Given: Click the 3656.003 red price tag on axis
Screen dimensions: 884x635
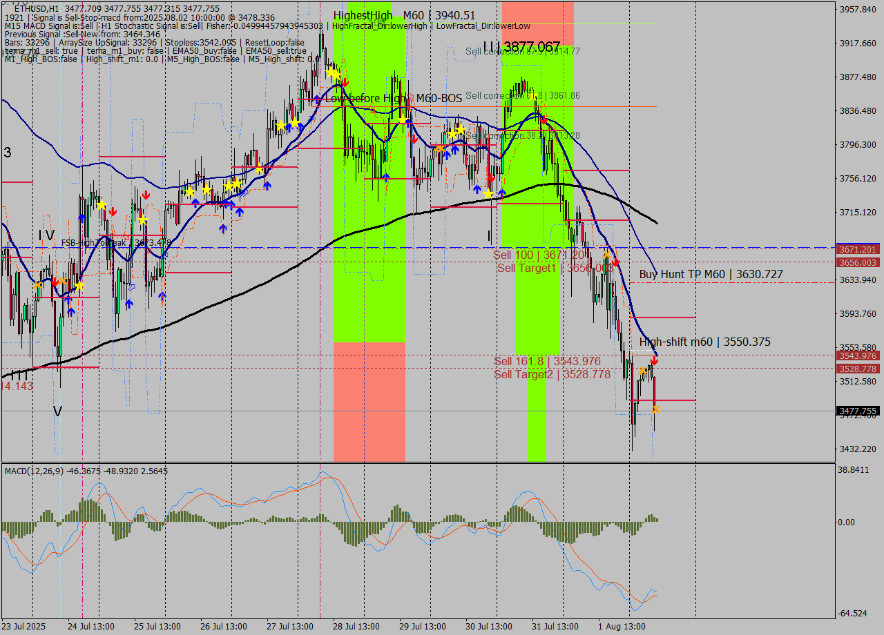Looking at the screenshot, I should (857, 262).
